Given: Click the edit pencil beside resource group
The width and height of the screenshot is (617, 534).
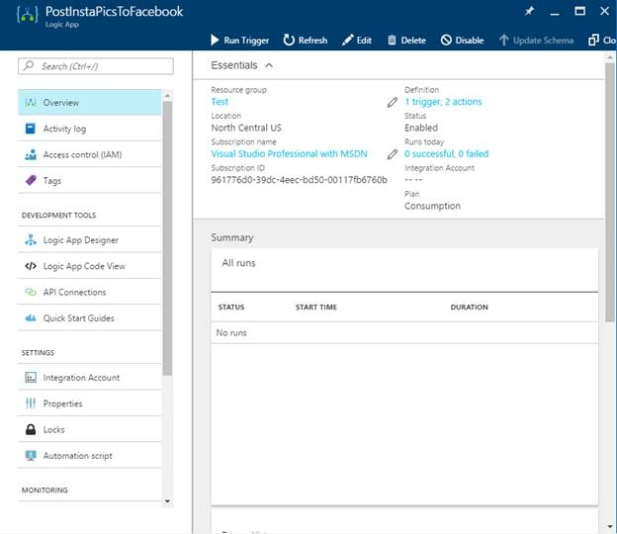Looking at the screenshot, I should 393,102.
